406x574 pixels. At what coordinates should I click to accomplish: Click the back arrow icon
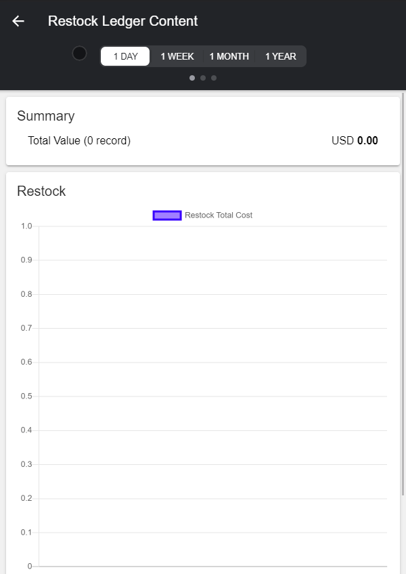tap(18, 21)
